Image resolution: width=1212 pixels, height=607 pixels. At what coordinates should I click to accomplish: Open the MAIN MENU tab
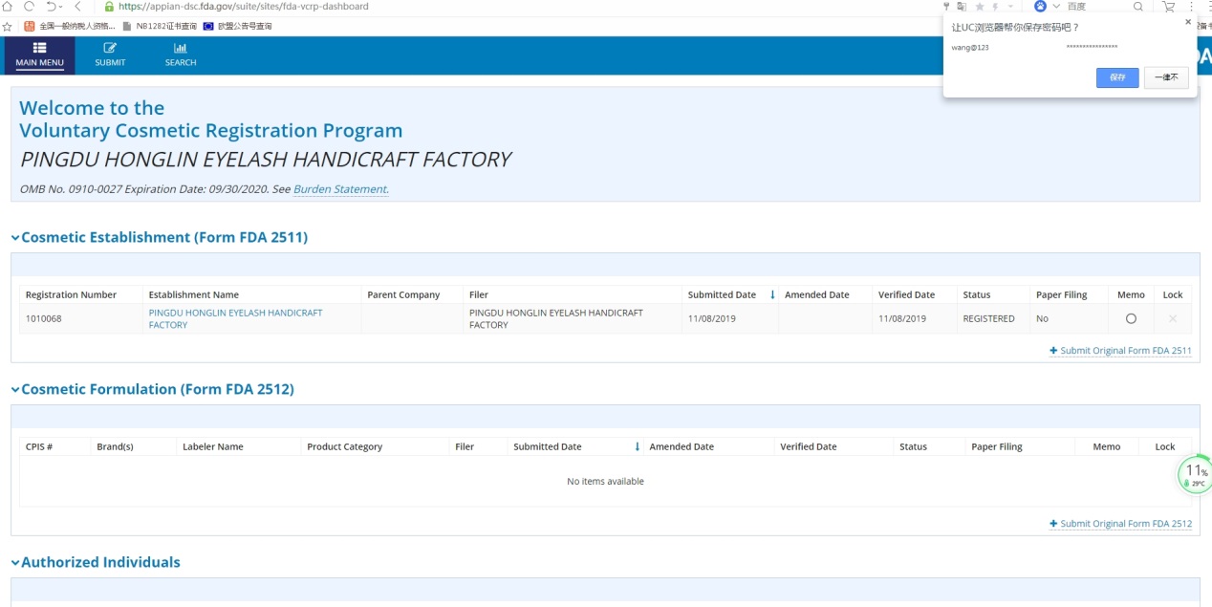[x=39, y=54]
